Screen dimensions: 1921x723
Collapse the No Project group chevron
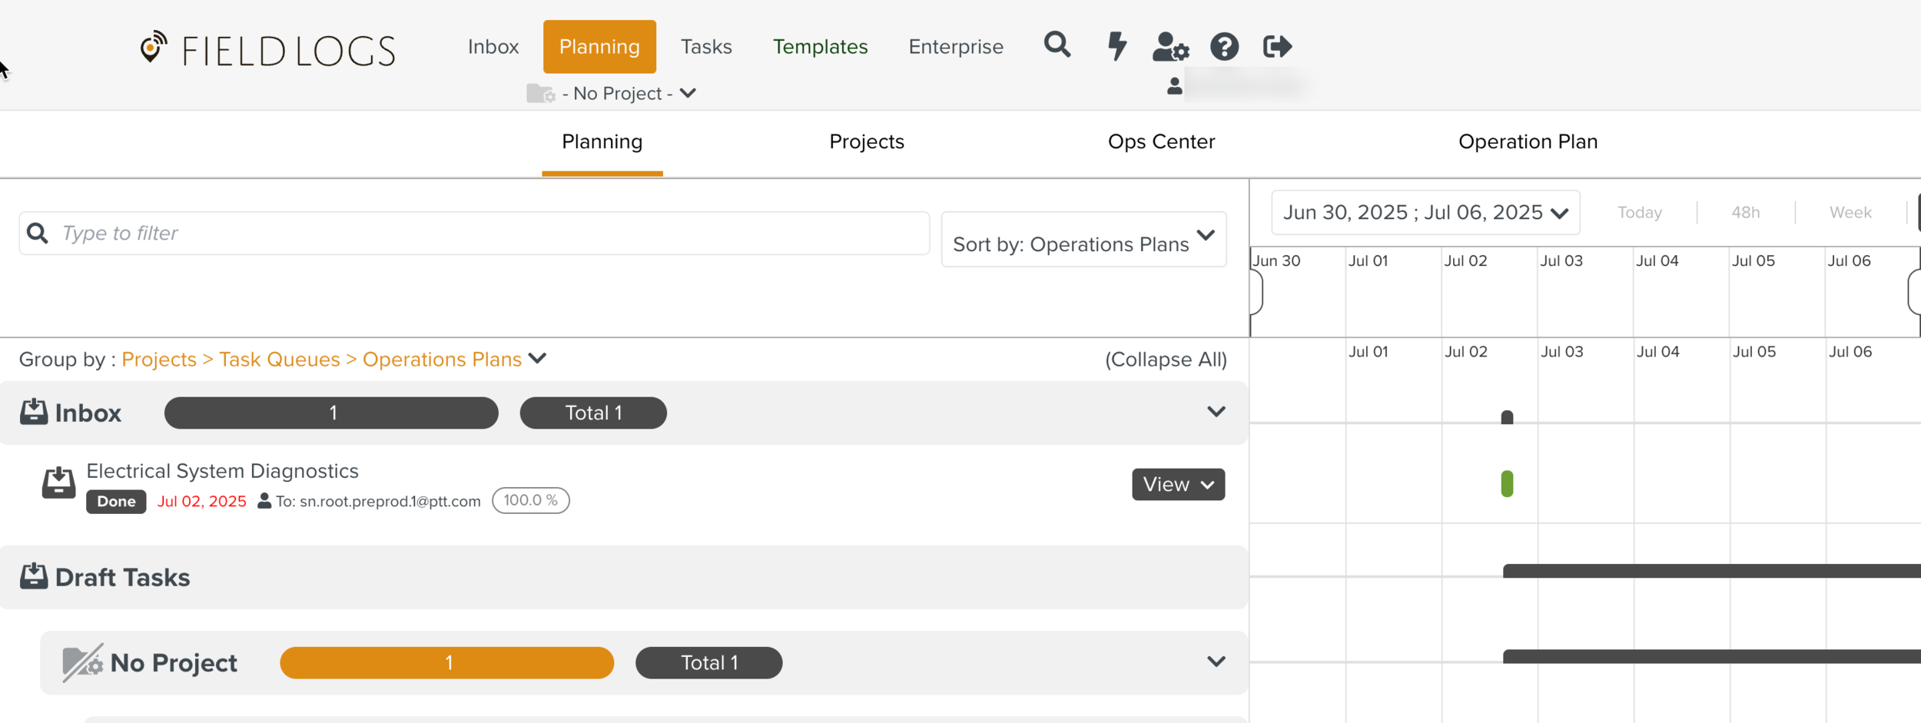pos(1216,662)
